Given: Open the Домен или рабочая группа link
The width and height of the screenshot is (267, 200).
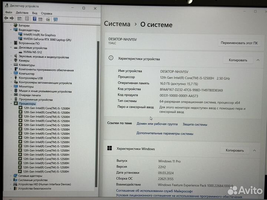Looking at the screenshot, I should pos(157,124).
